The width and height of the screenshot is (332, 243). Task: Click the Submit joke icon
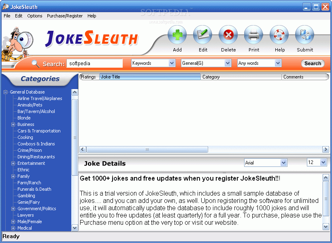[x=305, y=35]
